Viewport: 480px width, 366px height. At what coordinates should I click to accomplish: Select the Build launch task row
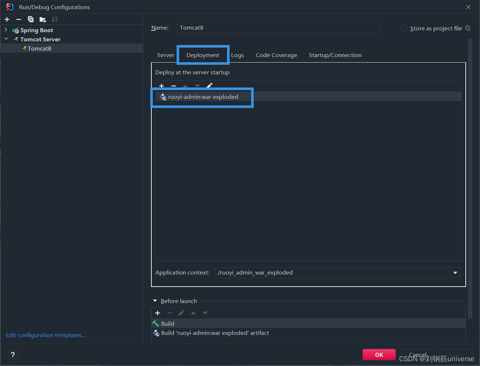[309, 324]
